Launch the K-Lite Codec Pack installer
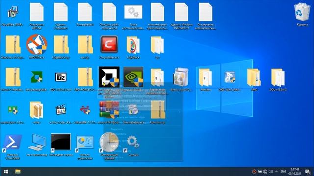The image size is (314, 176). pos(61,110)
